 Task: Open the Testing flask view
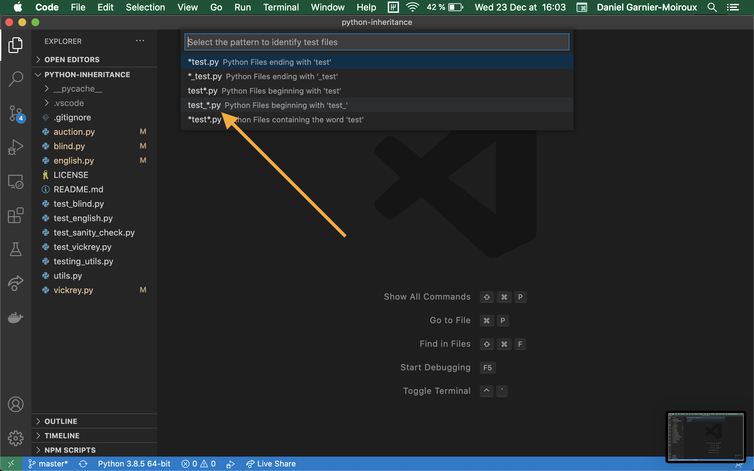click(15, 249)
